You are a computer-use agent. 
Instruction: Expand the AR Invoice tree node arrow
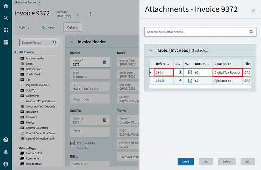click(x=15, y=52)
